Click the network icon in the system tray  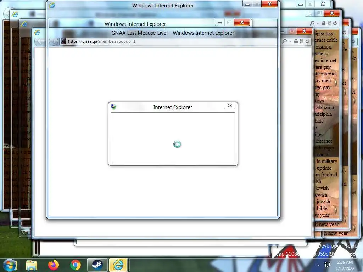327,265
